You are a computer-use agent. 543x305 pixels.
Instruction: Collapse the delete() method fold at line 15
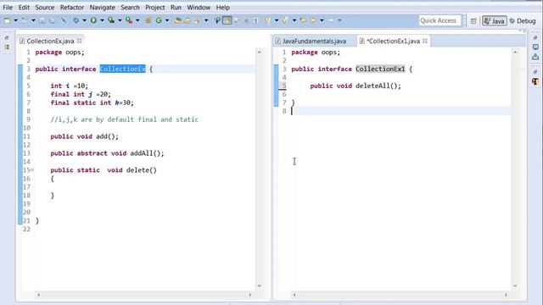(32, 169)
